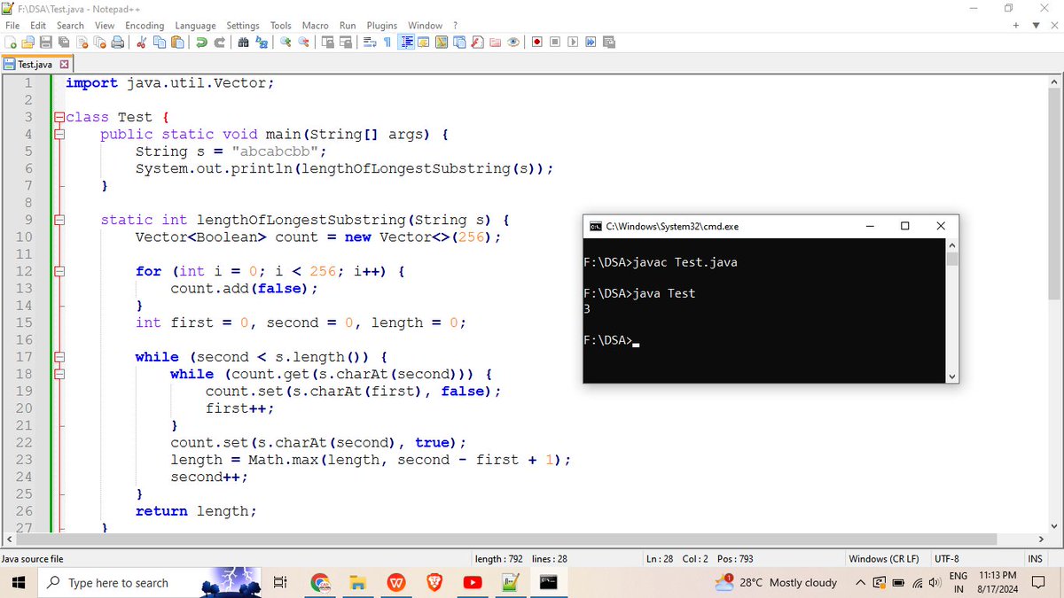Toggle show all characters pilcrow icon

(x=387, y=43)
